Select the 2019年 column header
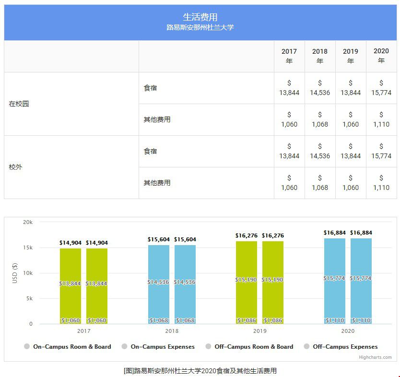Screen dimensions: 400x377 point(351,56)
